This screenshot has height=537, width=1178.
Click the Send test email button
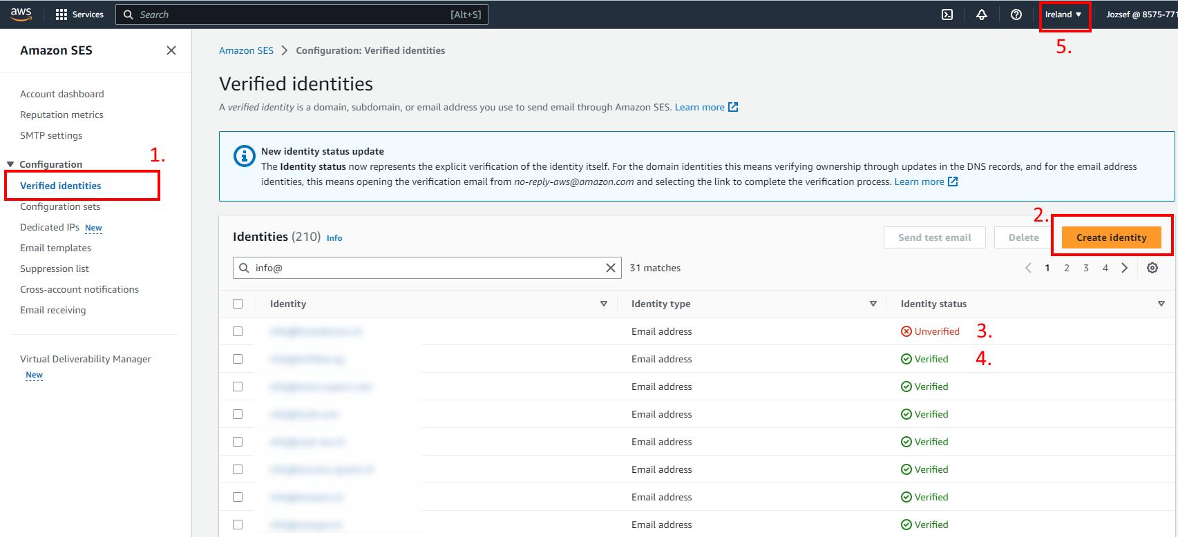(934, 237)
